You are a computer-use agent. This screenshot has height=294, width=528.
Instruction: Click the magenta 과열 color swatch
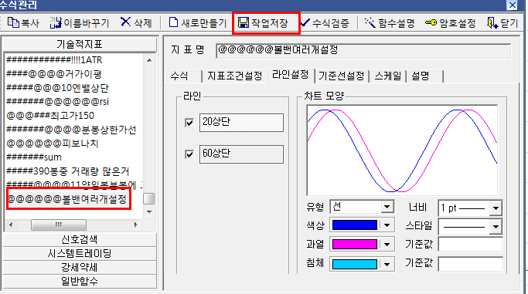pos(355,245)
